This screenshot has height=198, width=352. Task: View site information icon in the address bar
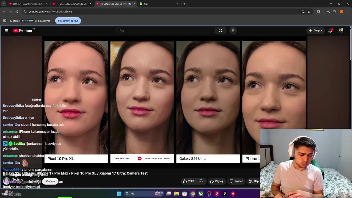point(25,12)
